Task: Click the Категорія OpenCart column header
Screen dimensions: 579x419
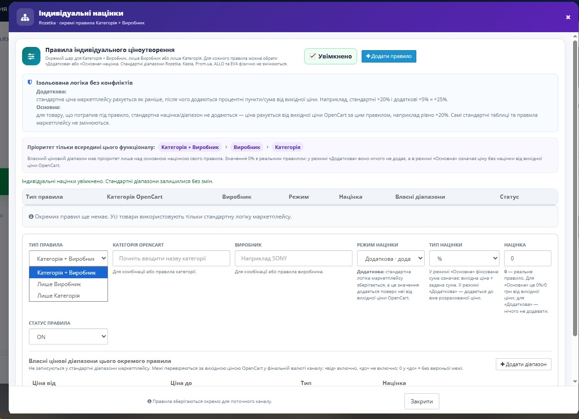Action: click(135, 197)
